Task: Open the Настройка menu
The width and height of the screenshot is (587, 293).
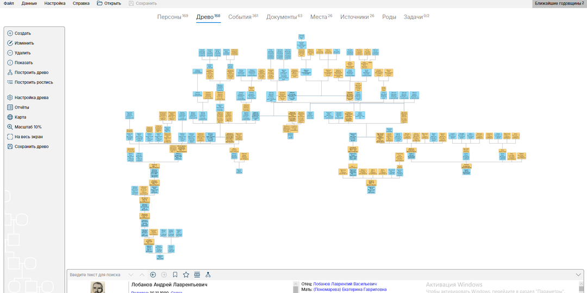Action: click(55, 3)
